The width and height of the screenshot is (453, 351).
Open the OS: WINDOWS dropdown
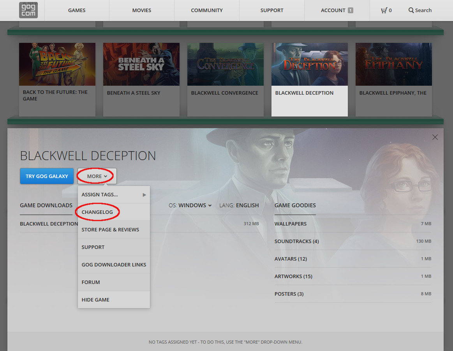[190, 205]
